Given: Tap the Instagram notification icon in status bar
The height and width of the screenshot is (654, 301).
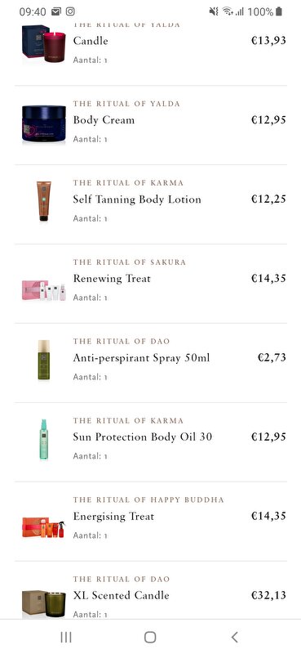Looking at the screenshot, I should tap(71, 11).
